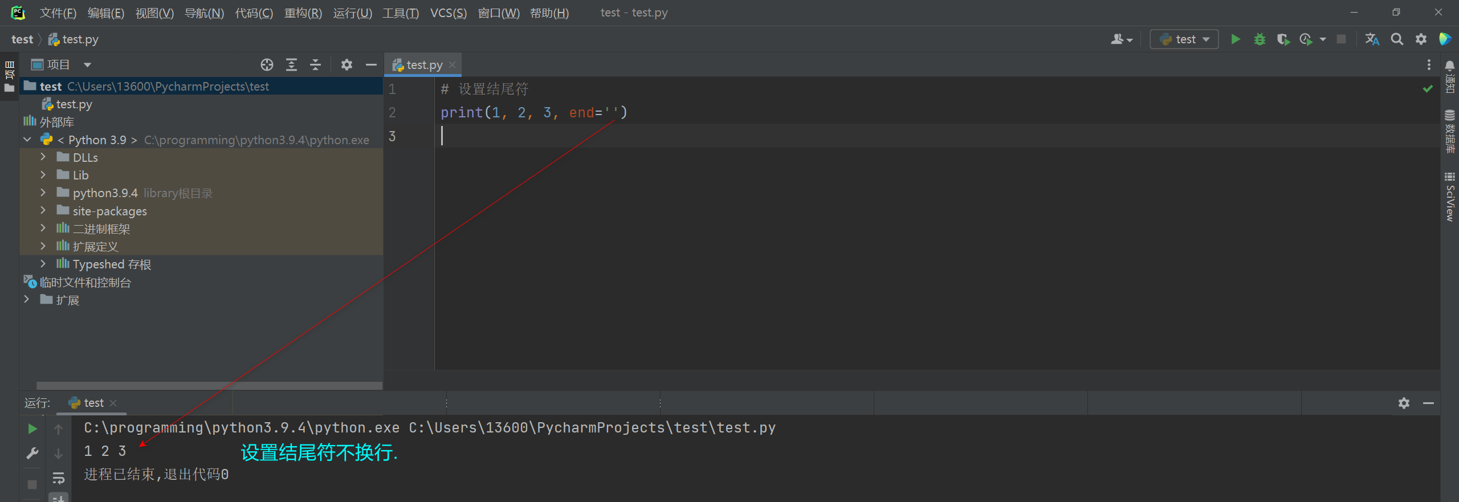Viewport: 1459px width, 502px height.
Task: Run with coverage shield icon
Action: tap(1283, 39)
